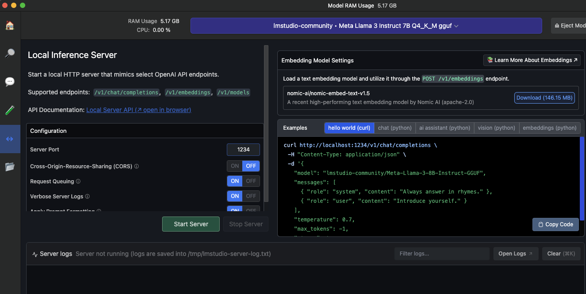The height and width of the screenshot is (294, 586).
Task: Click the /v1/embeddings supported endpoint text
Action: [188, 93]
